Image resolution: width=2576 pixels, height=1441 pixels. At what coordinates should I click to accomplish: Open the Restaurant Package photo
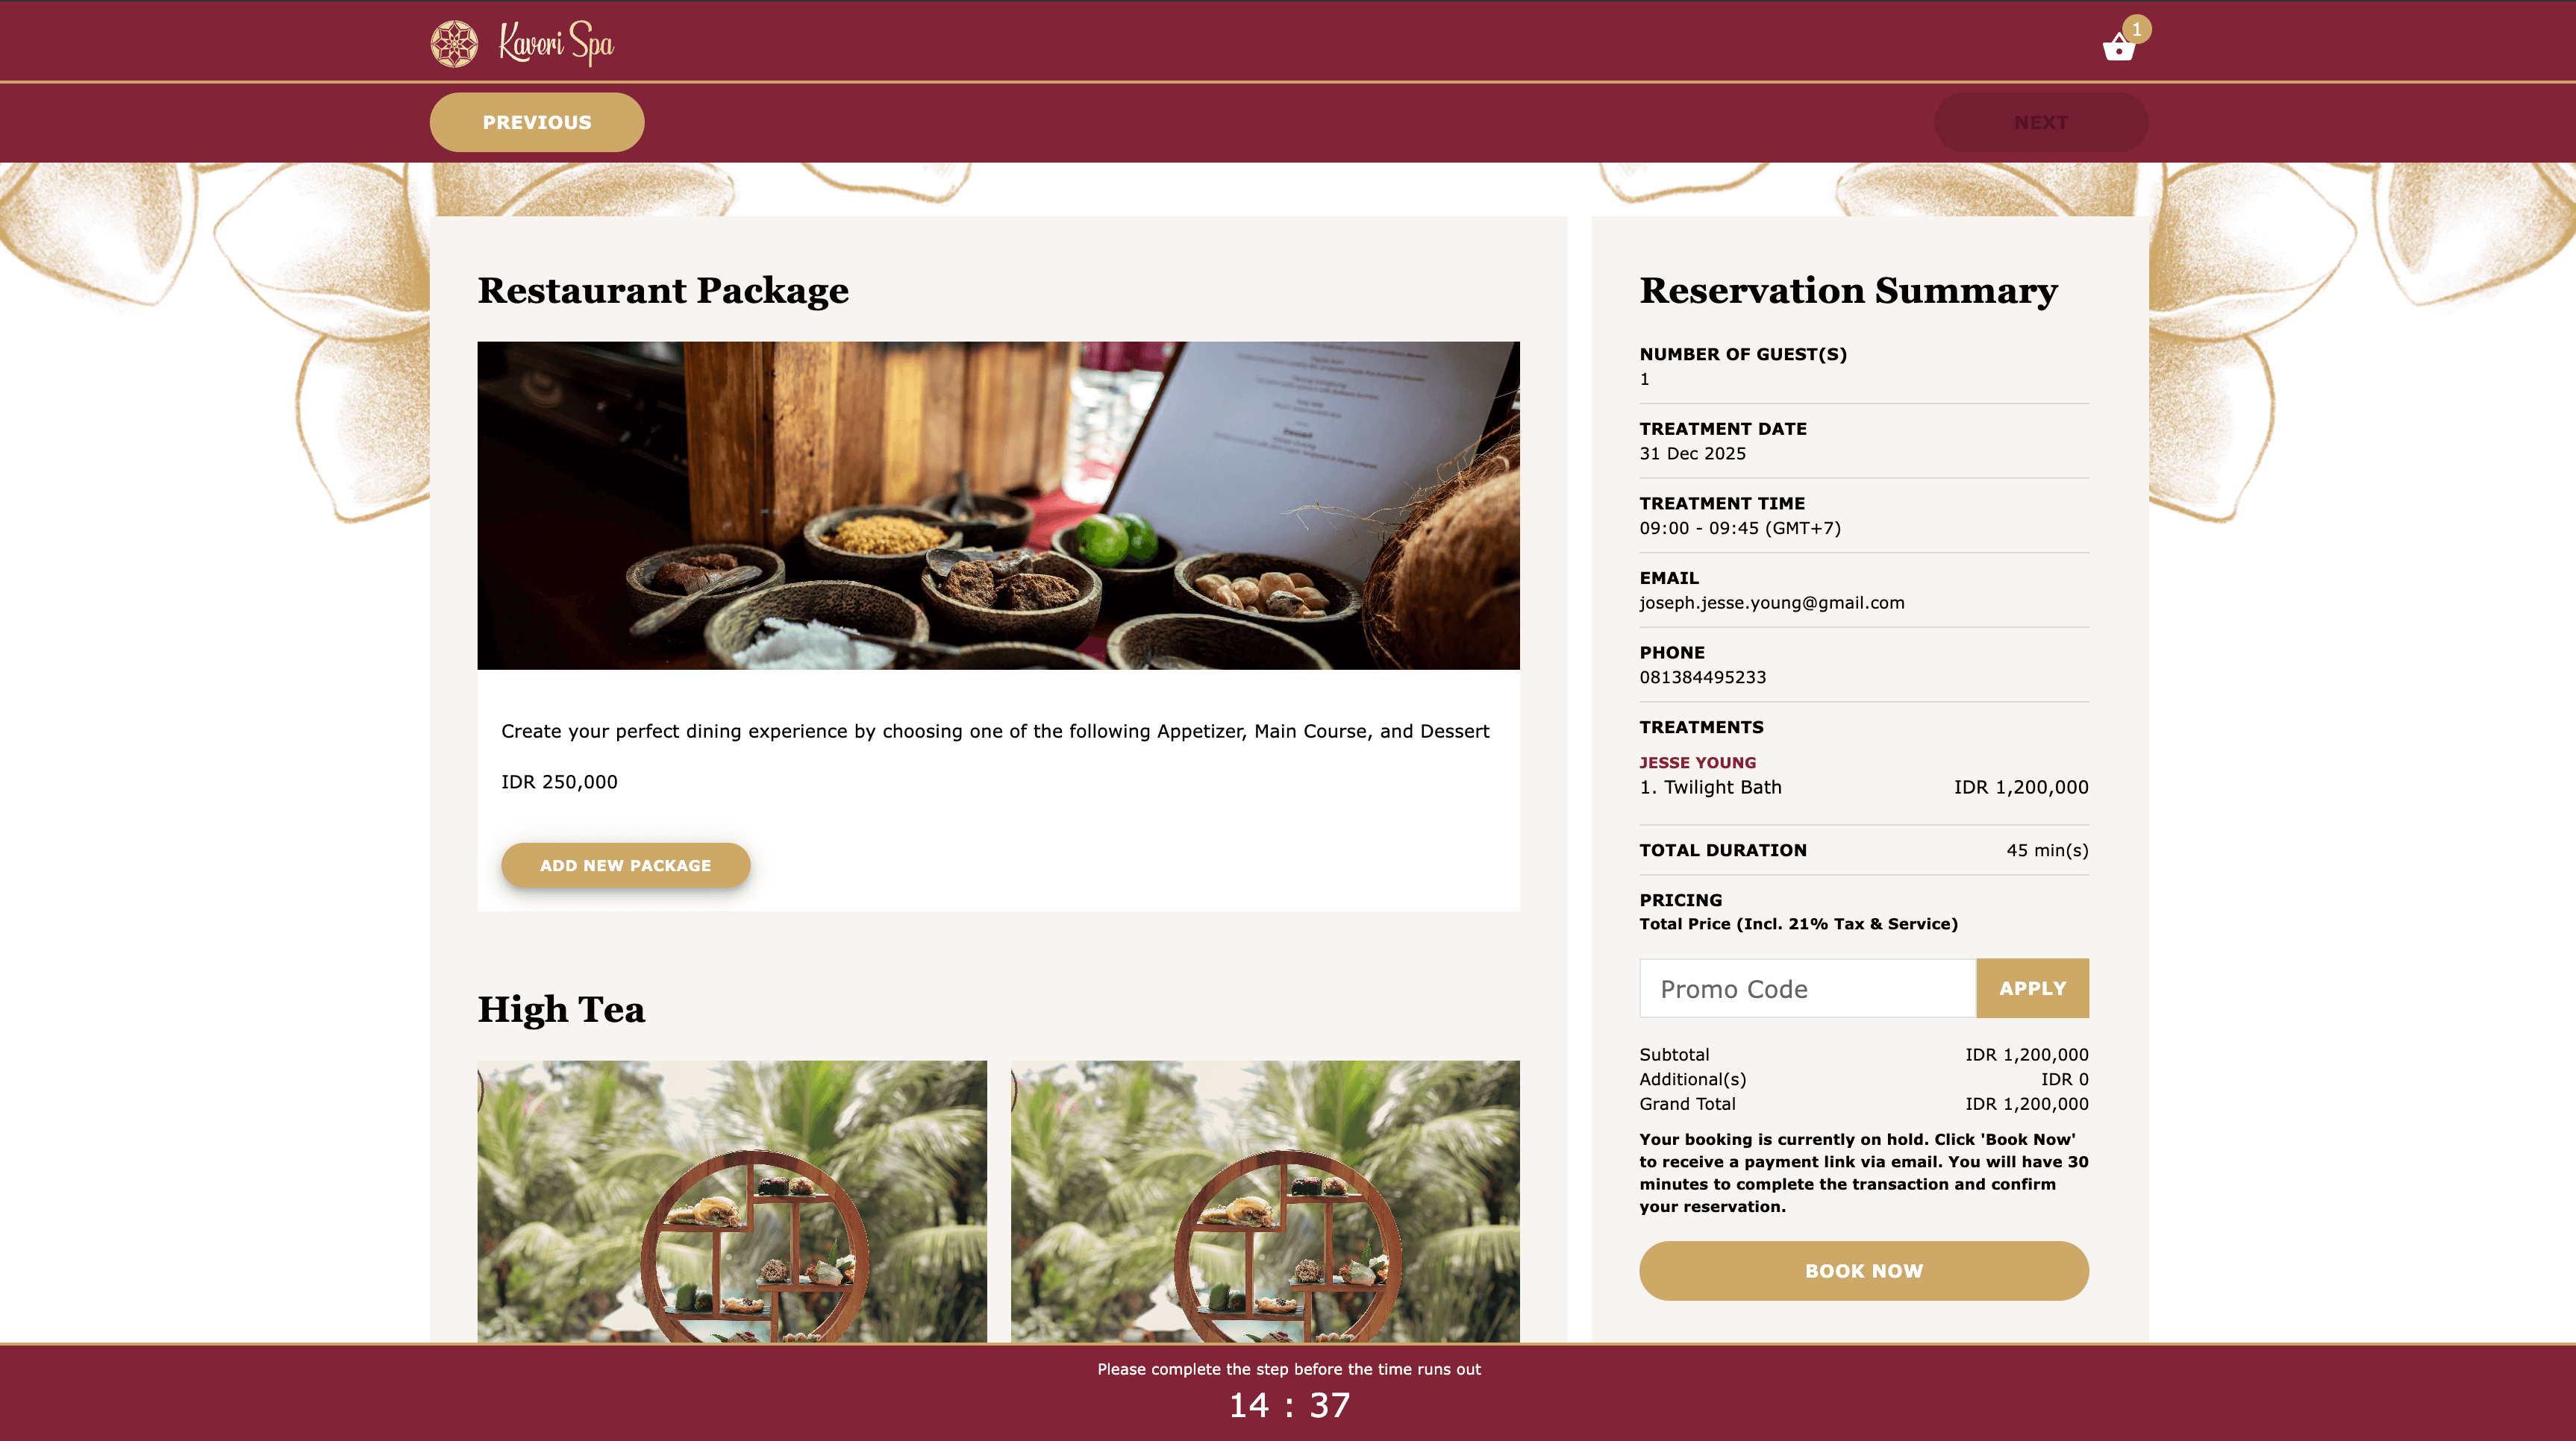998,506
